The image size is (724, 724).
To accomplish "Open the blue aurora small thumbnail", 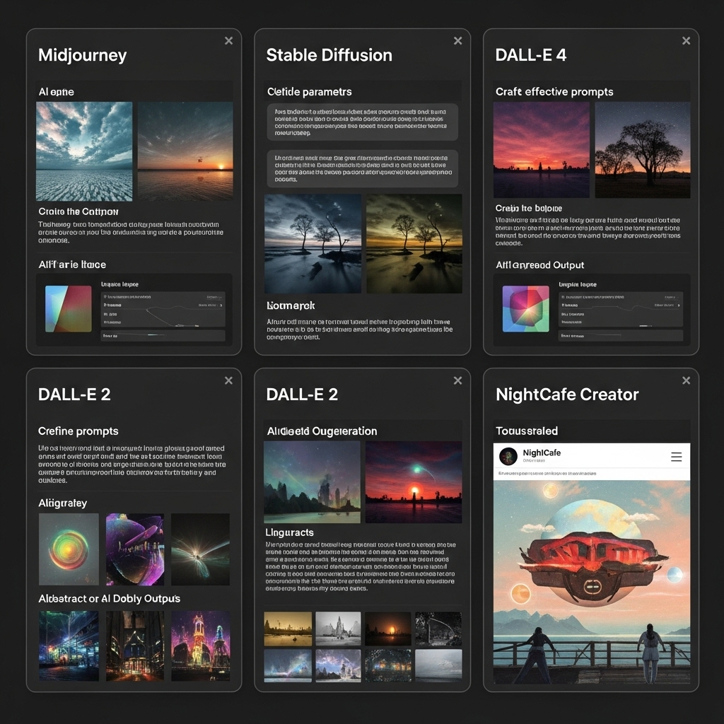I will [288, 666].
